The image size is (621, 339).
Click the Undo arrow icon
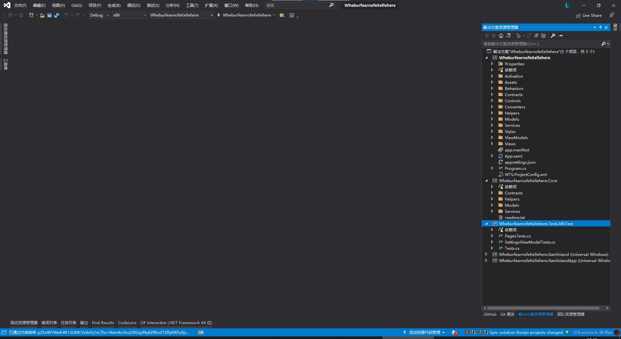[66, 15]
